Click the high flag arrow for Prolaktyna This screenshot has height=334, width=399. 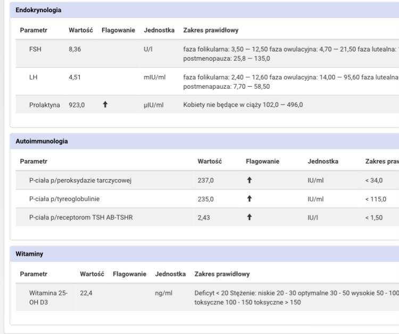(105, 105)
